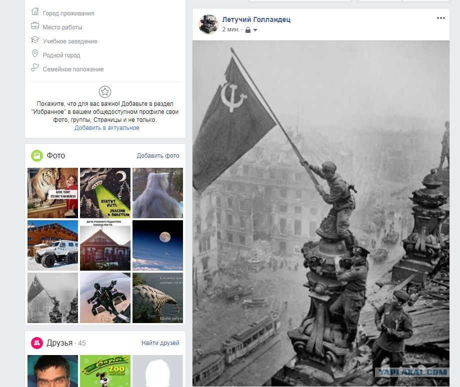Open the large black-and-white flag post photo
Screen dimensions: 460x387
[321, 213]
